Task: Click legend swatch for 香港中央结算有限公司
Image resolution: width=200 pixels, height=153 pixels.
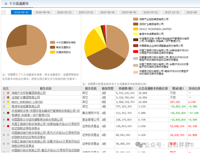Action: tap(136, 34)
